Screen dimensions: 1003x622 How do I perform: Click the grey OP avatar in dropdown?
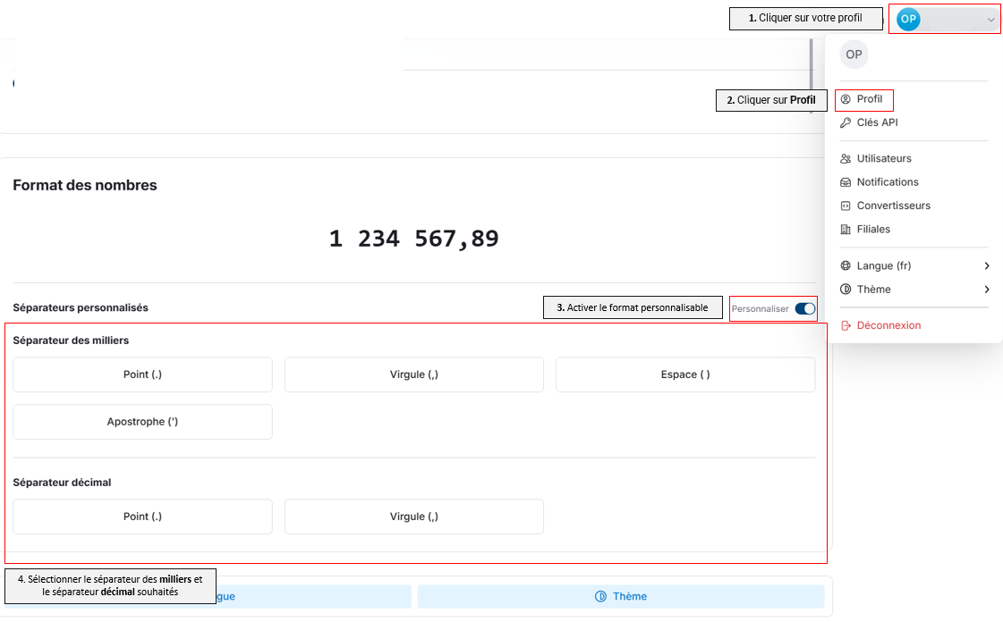tap(854, 55)
